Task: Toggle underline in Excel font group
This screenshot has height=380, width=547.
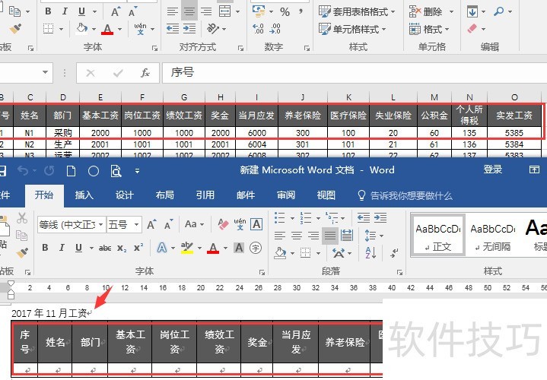Action: [81, 11]
